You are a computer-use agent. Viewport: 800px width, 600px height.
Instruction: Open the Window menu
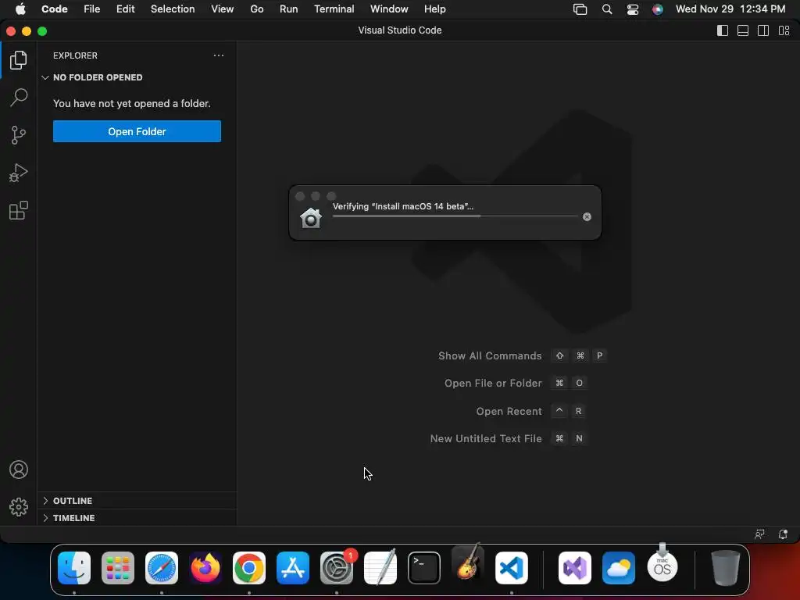coord(389,9)
